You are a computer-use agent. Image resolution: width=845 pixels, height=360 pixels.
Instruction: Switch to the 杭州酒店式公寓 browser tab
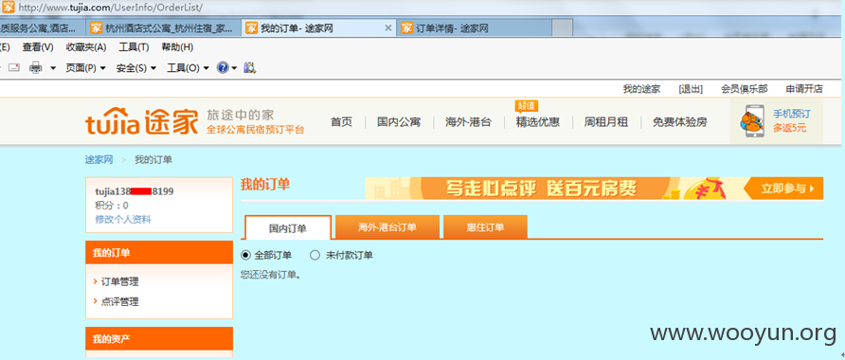point(163,28)
